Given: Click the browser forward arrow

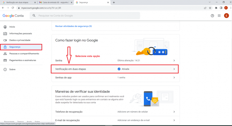Looking at the screenshot, I should [8, 8].
